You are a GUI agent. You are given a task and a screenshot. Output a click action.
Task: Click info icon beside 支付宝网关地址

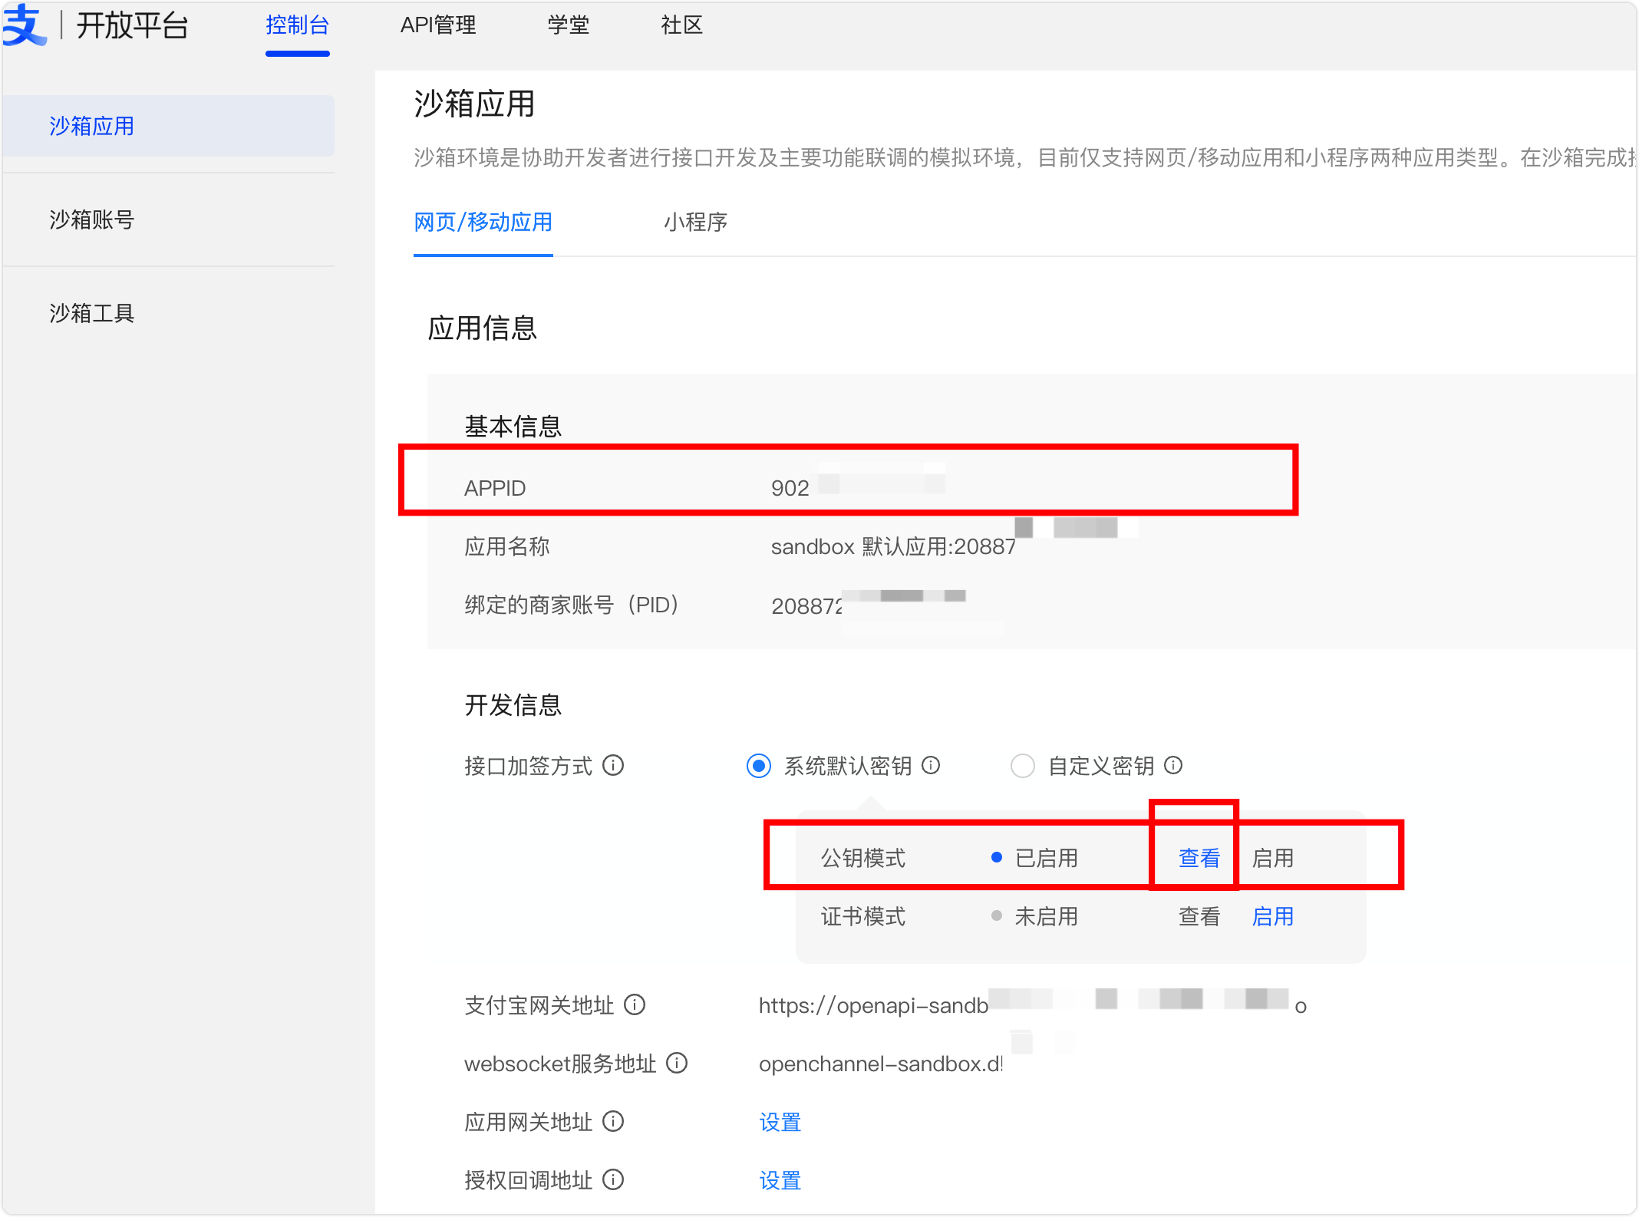[x=635, y=1004]
